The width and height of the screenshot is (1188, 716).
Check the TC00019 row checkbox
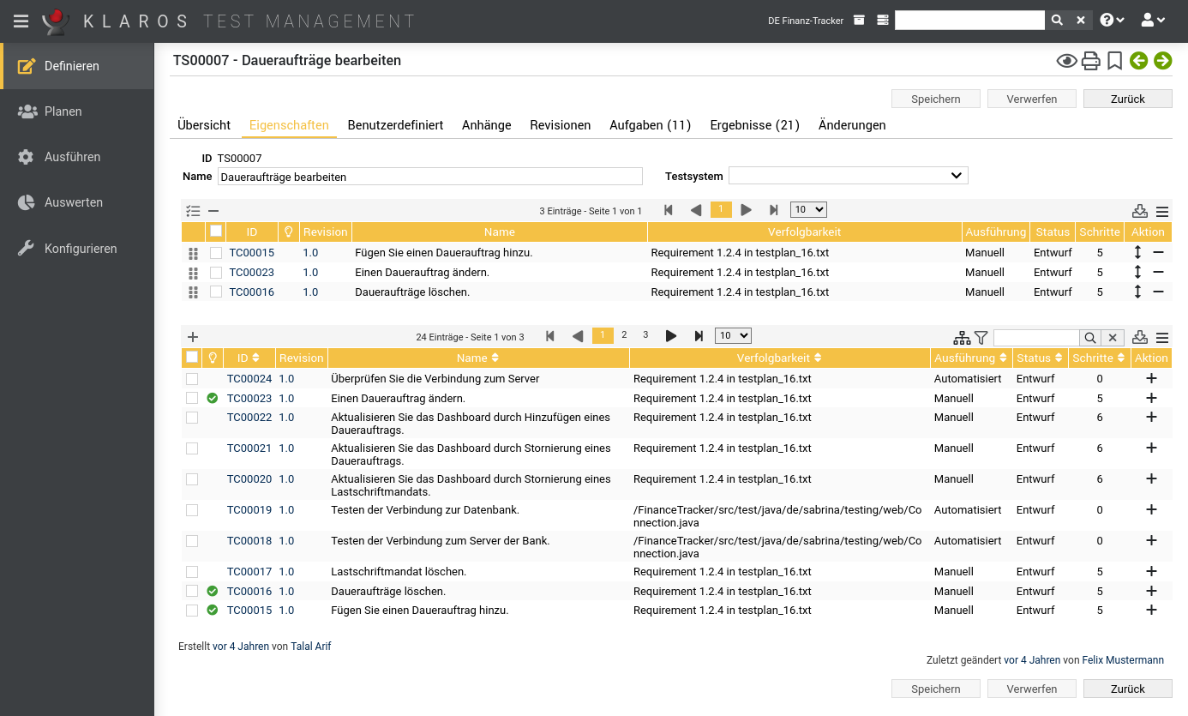click(192, 510)
